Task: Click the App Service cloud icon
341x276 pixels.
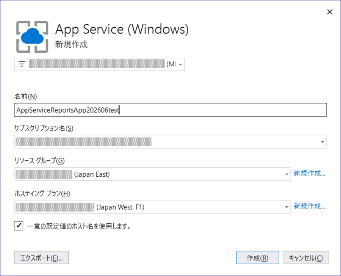Action: click(32, 37)
